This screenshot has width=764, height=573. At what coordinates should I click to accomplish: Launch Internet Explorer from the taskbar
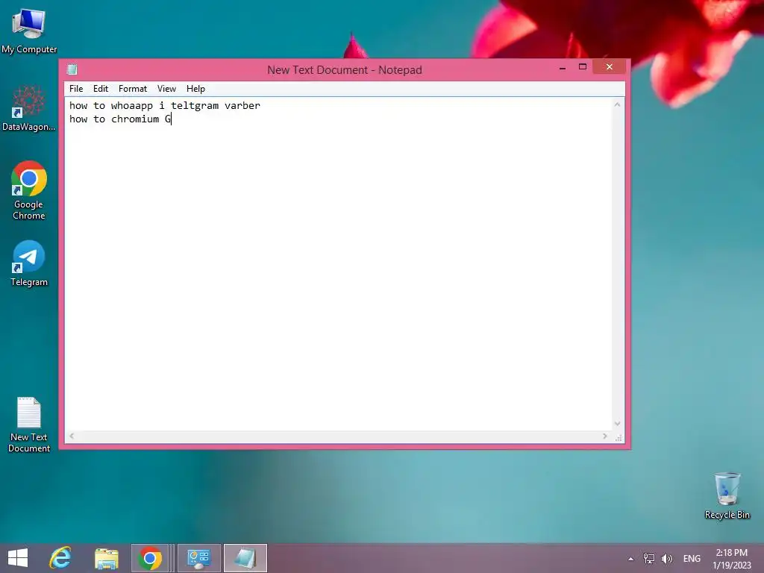click(x=60, y=558)
